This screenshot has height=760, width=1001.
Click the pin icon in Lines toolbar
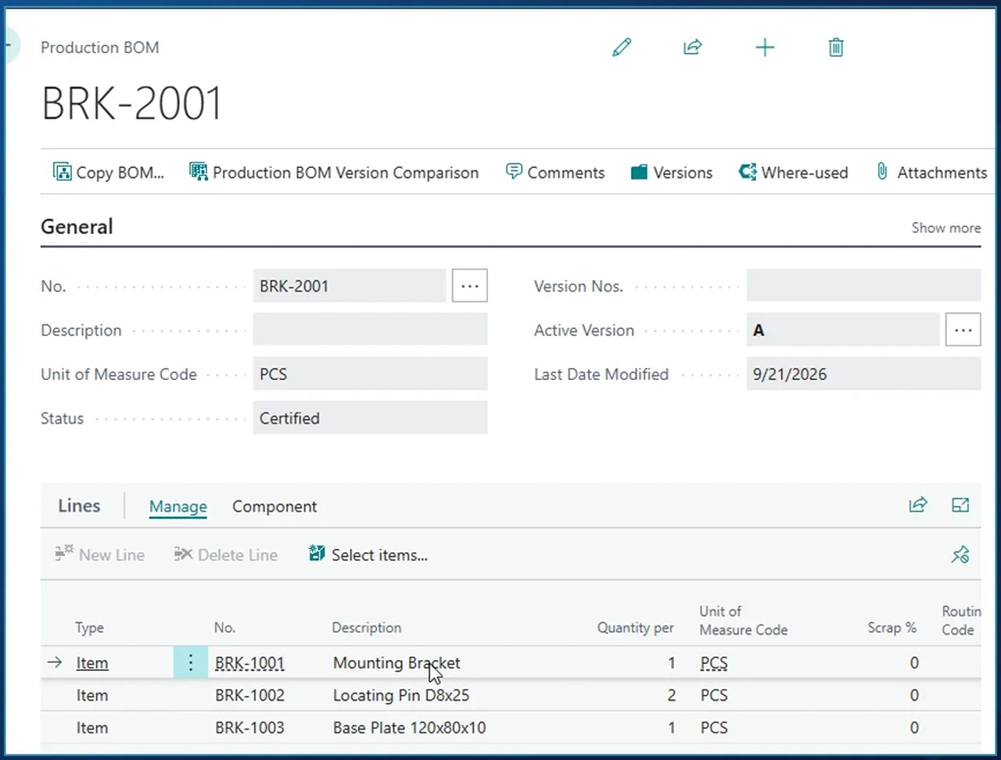[960, 555]
